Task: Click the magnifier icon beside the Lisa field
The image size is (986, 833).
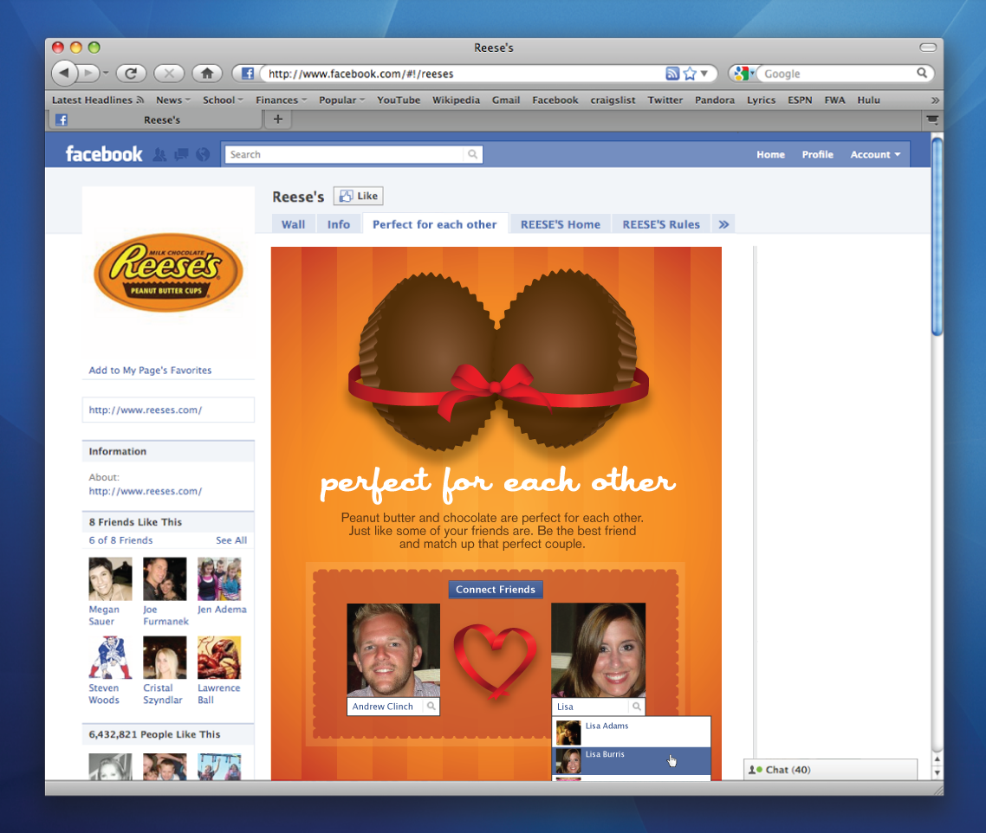Action: click(636, 707)
